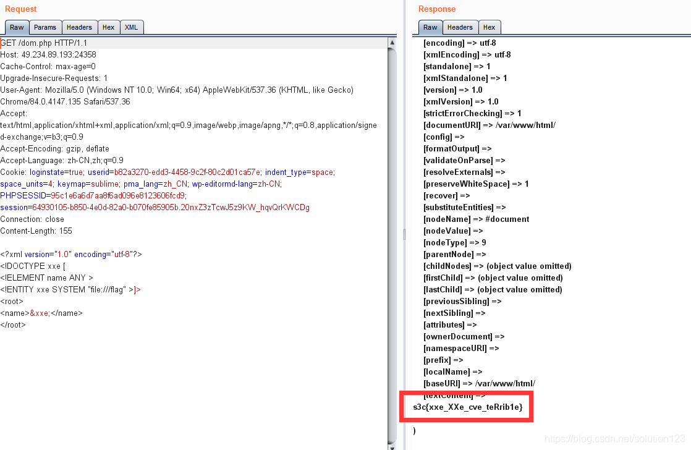Click the request scrollbar down arrow
This screenshot has height=450, width=691.
(x=392, y=447)
